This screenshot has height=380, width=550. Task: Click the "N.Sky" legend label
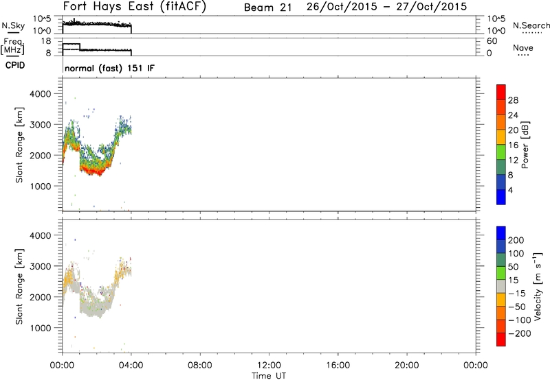pos(13,25)
